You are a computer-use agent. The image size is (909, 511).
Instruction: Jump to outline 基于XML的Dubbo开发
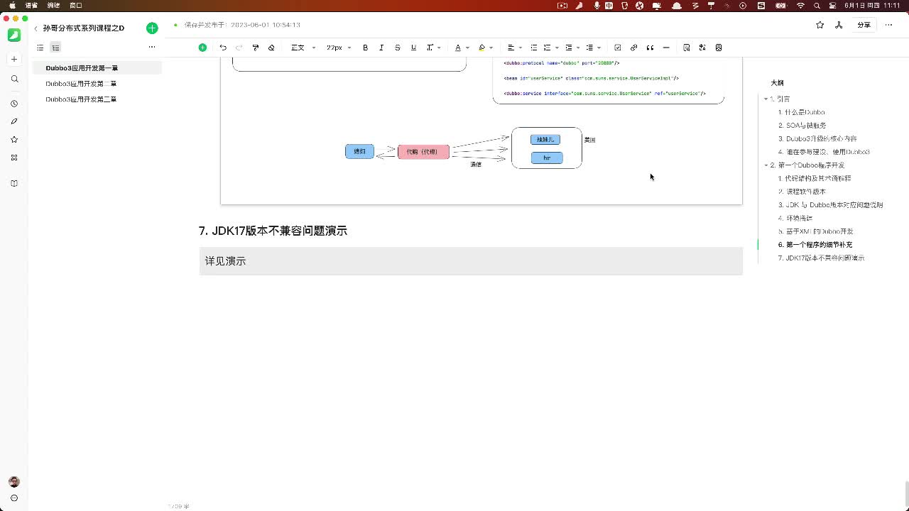click(x=815, y=231)
